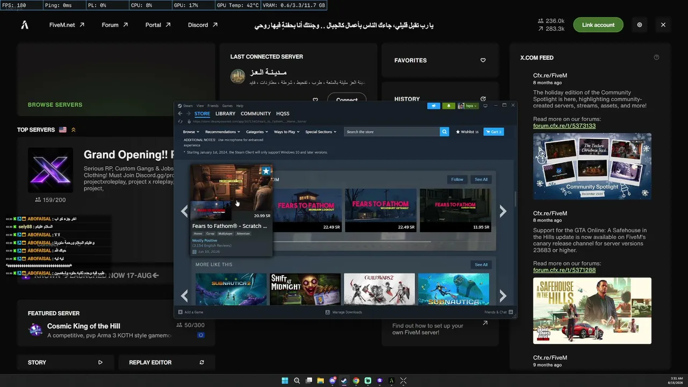
Task: Close the FiveM top bar with X
Action: [663, 25]
